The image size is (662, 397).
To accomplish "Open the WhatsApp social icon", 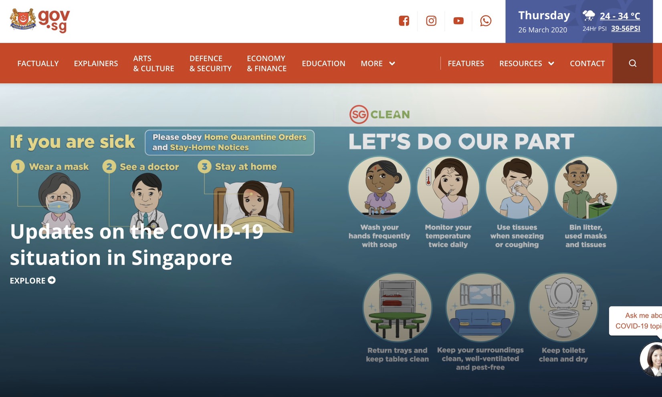I will [x=486, y=21].
